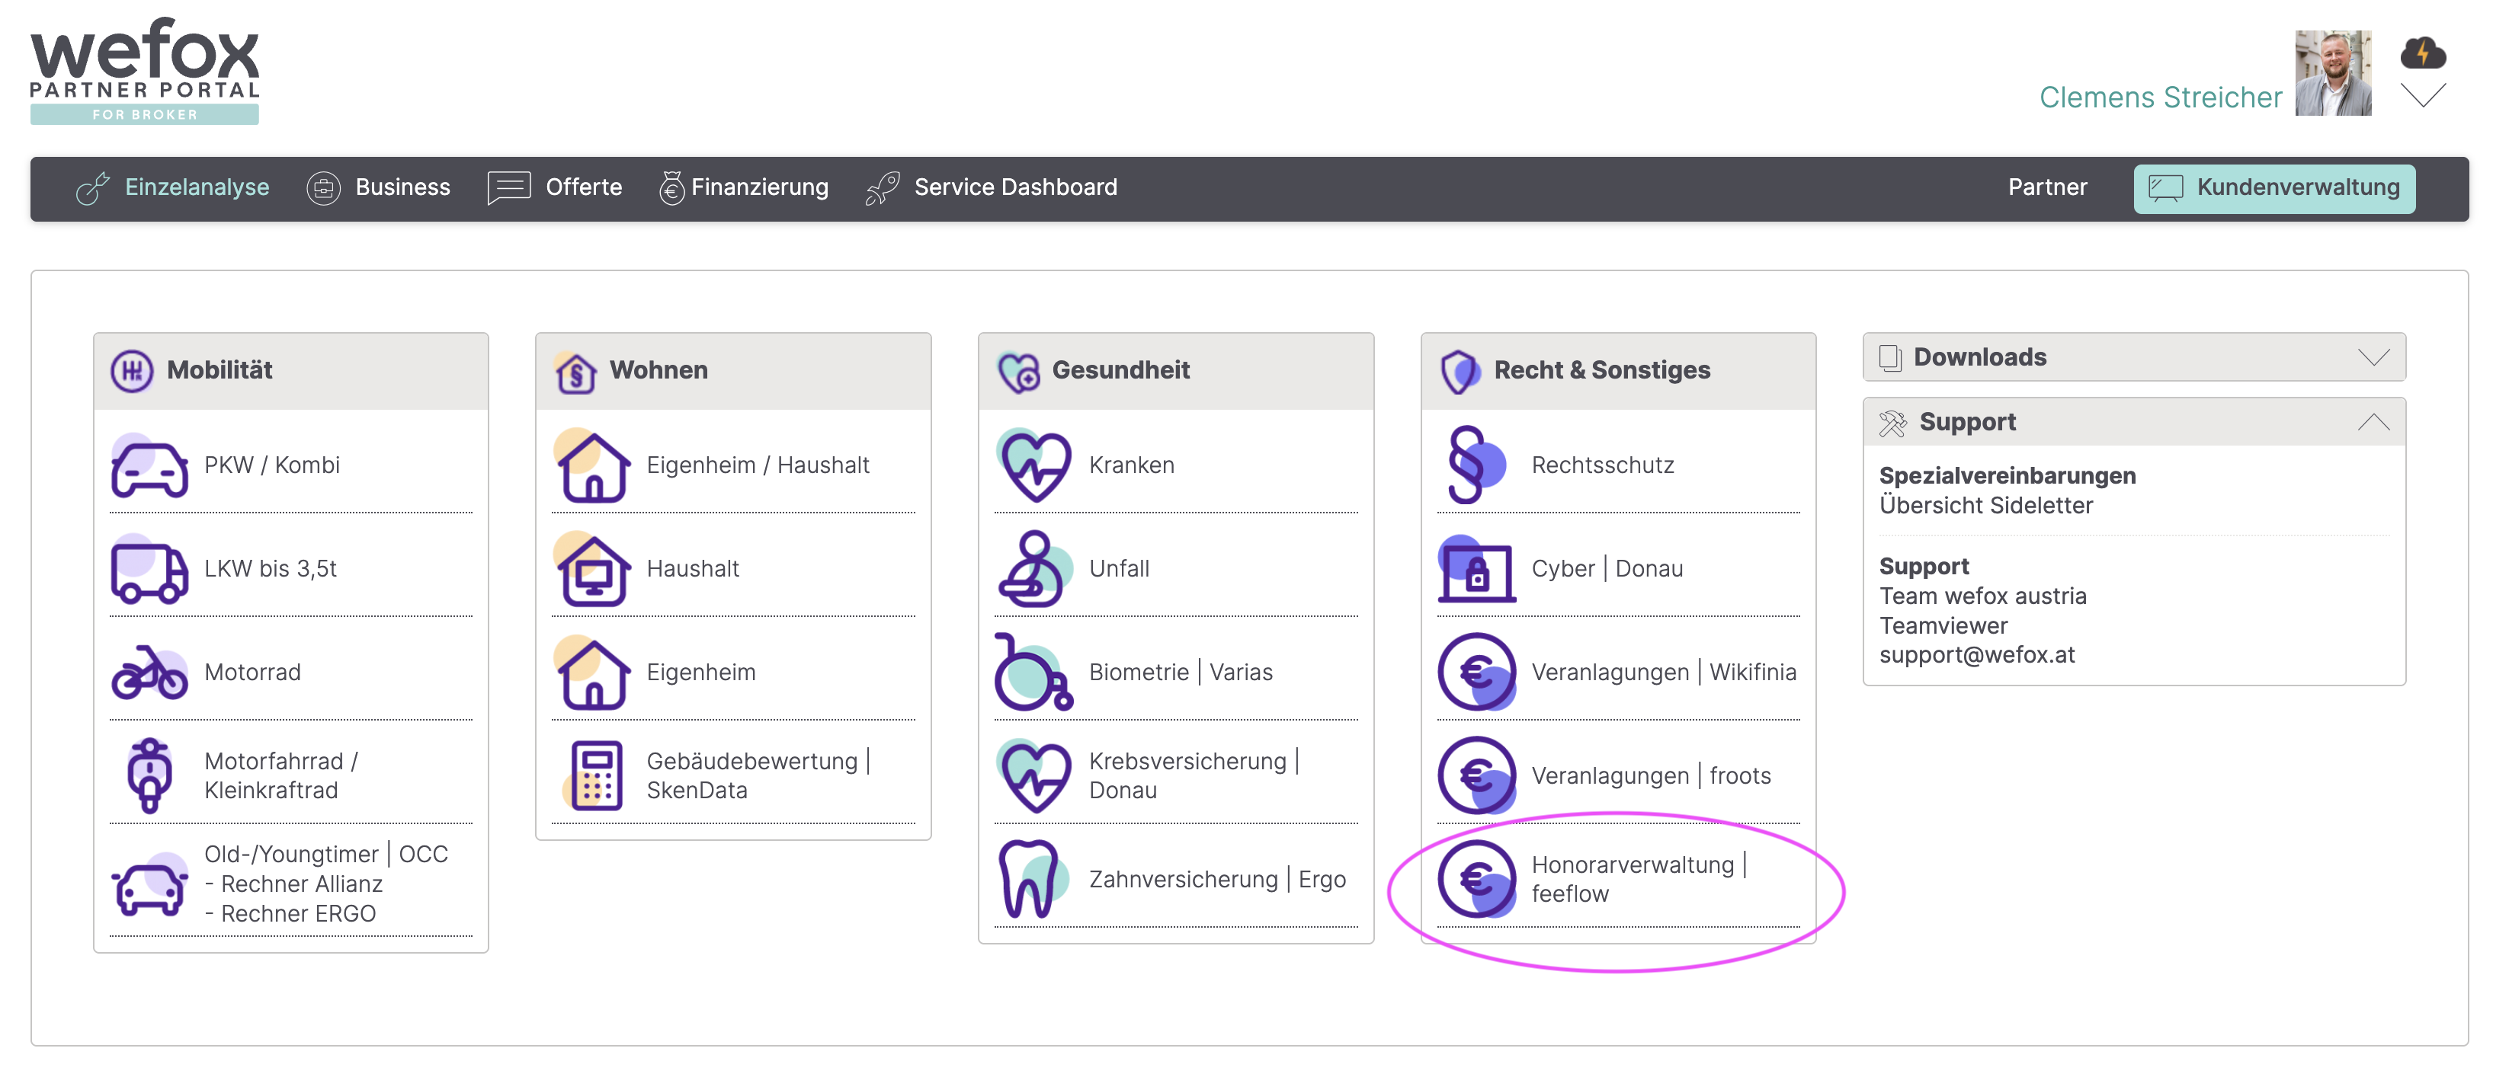Viewport: 2509px width, 1077px height.
Task: Expand the Downloads panel chevron
Action: pyautogui.click(x=2373, y=357)
